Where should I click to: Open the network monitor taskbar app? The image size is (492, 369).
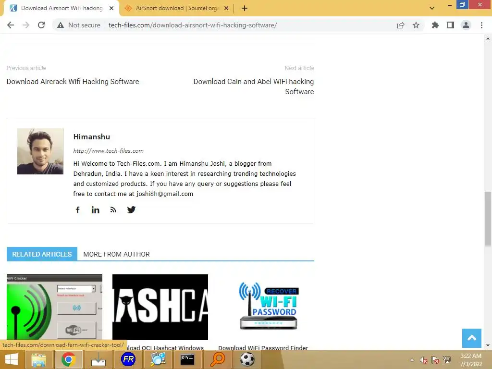(158, 359)
